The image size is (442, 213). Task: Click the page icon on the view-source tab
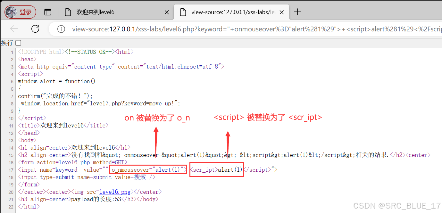[x=183, y=12]
